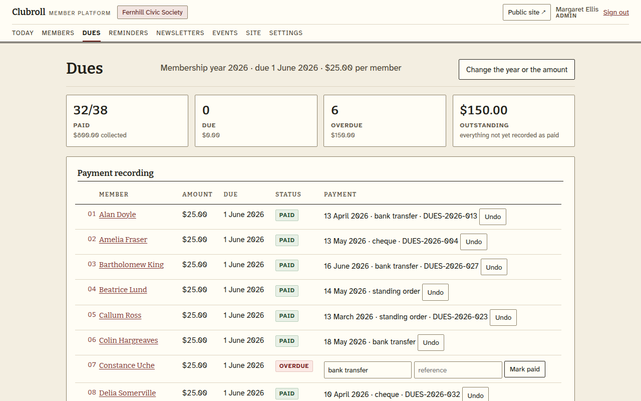Undo Colin Hargreaves's payment
Image resolution: width=641 pixels, height=401 pixels.
click(x=431, y=343)
